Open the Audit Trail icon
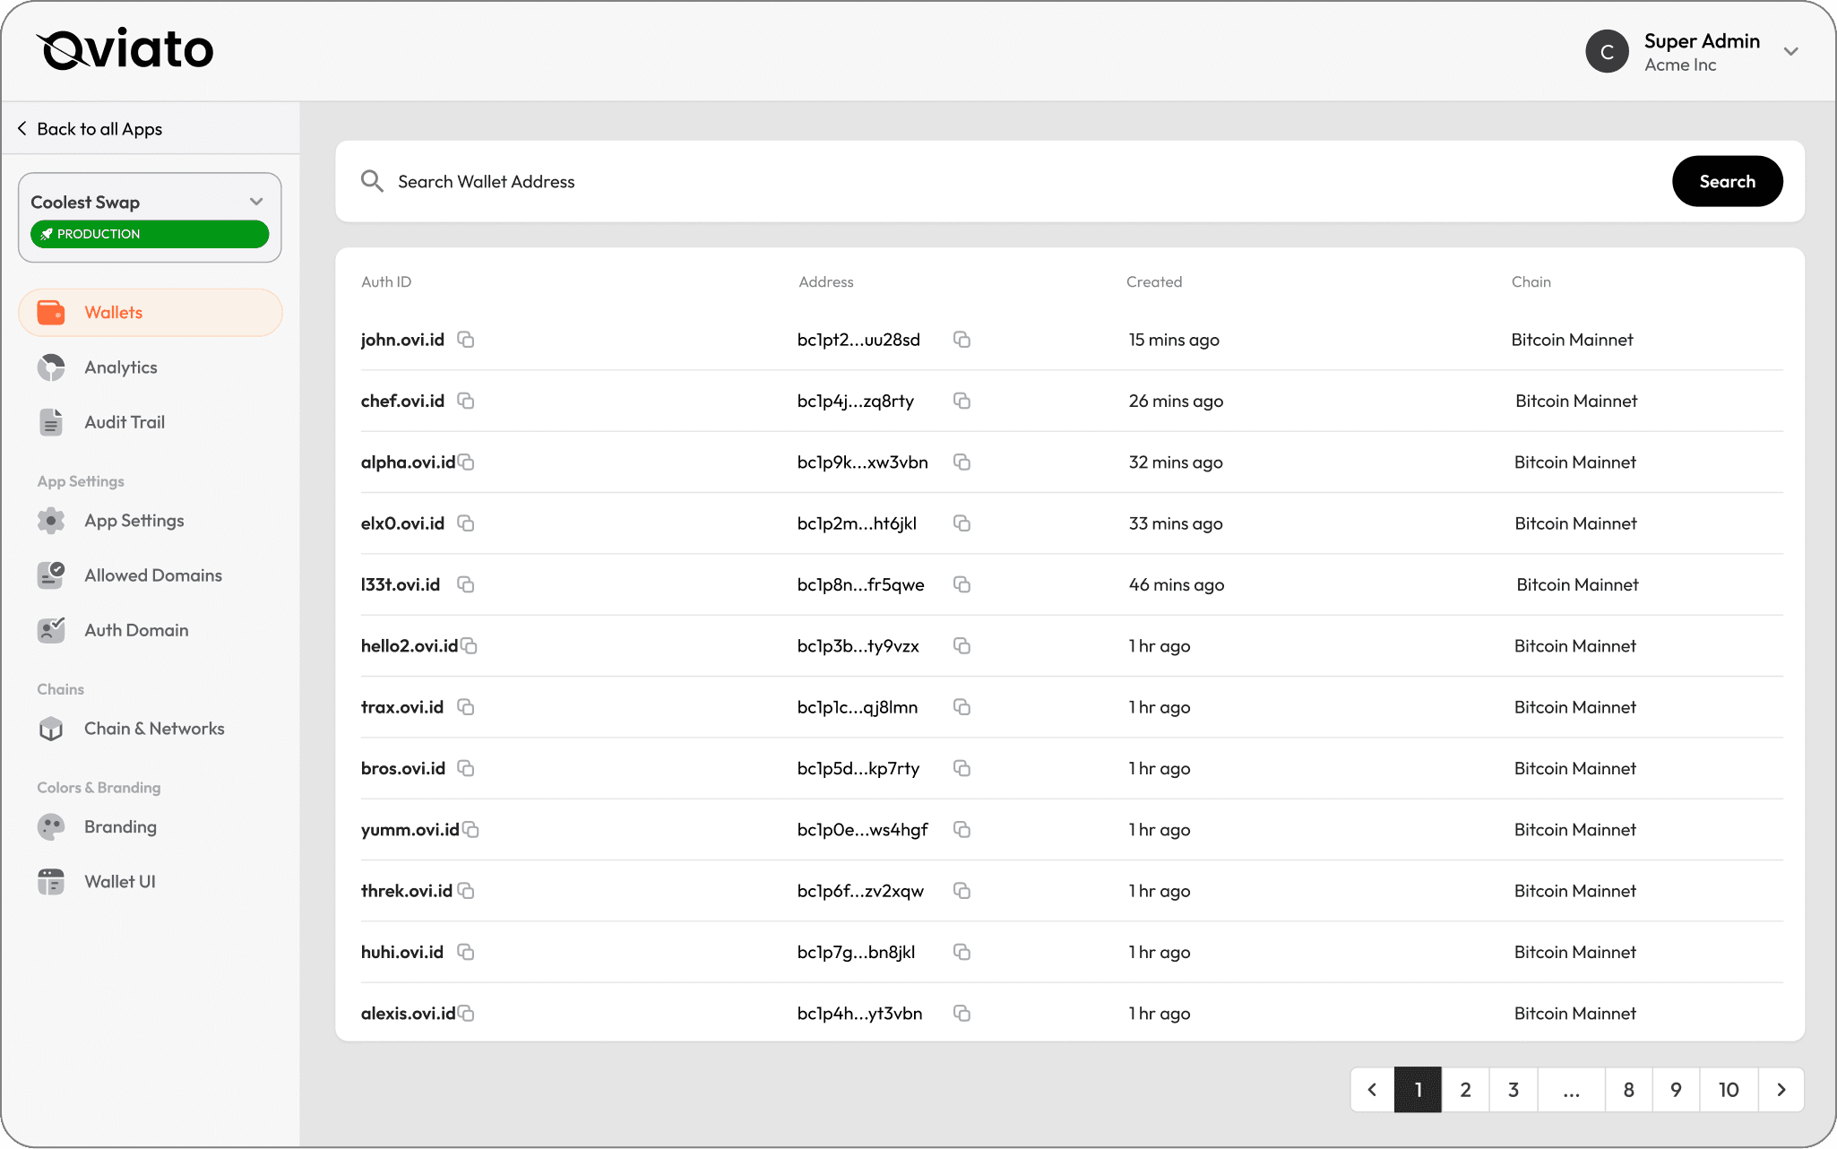This screenshot has width=1837, height=1149. point(51,422)
